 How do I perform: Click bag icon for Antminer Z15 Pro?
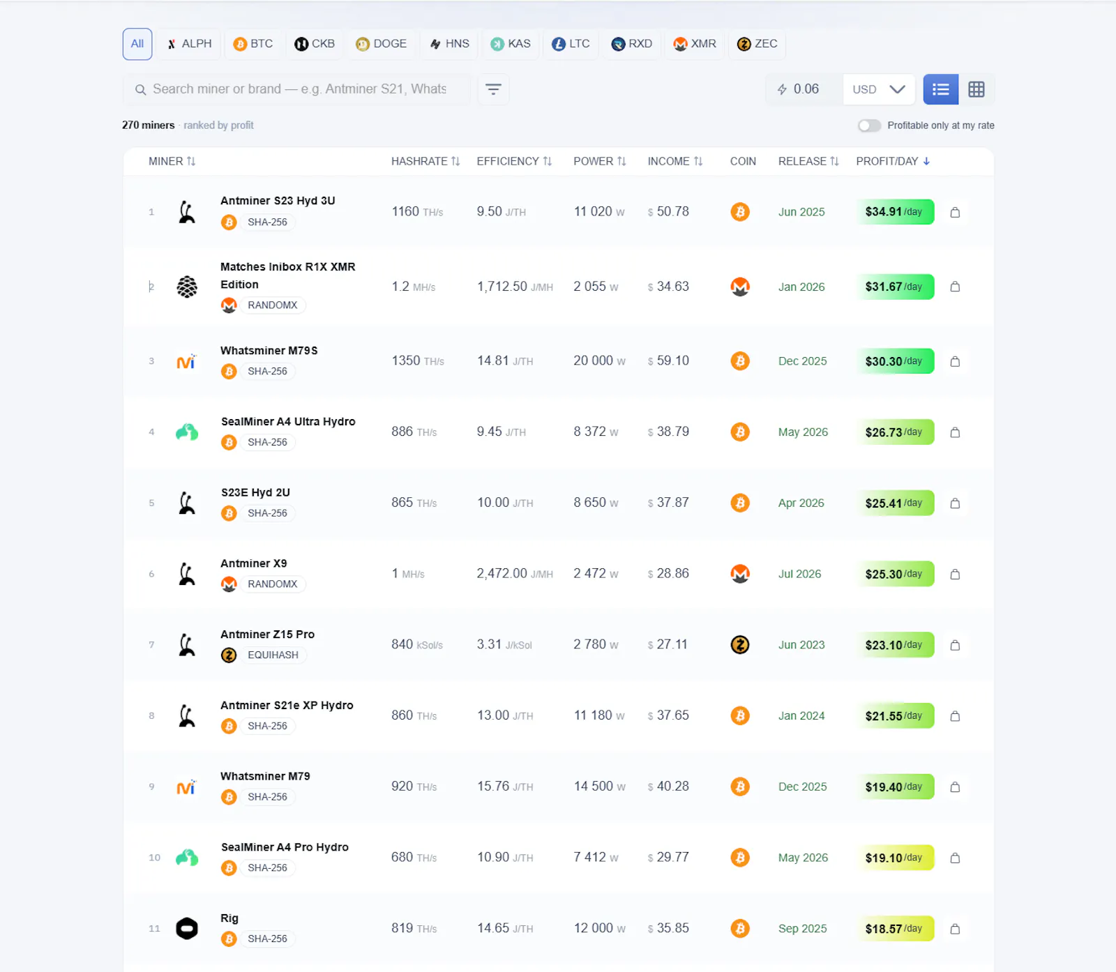955,645
